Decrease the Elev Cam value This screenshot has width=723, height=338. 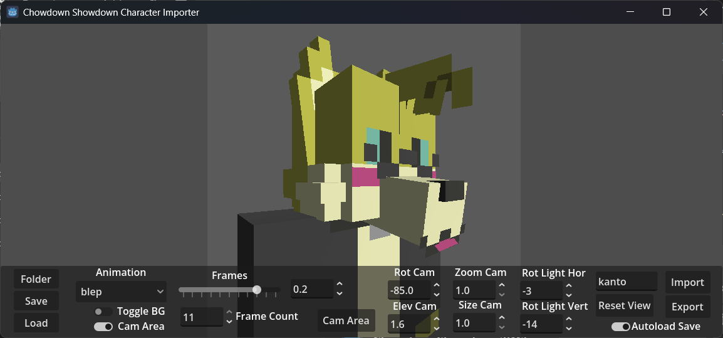(x=436, y=329)
